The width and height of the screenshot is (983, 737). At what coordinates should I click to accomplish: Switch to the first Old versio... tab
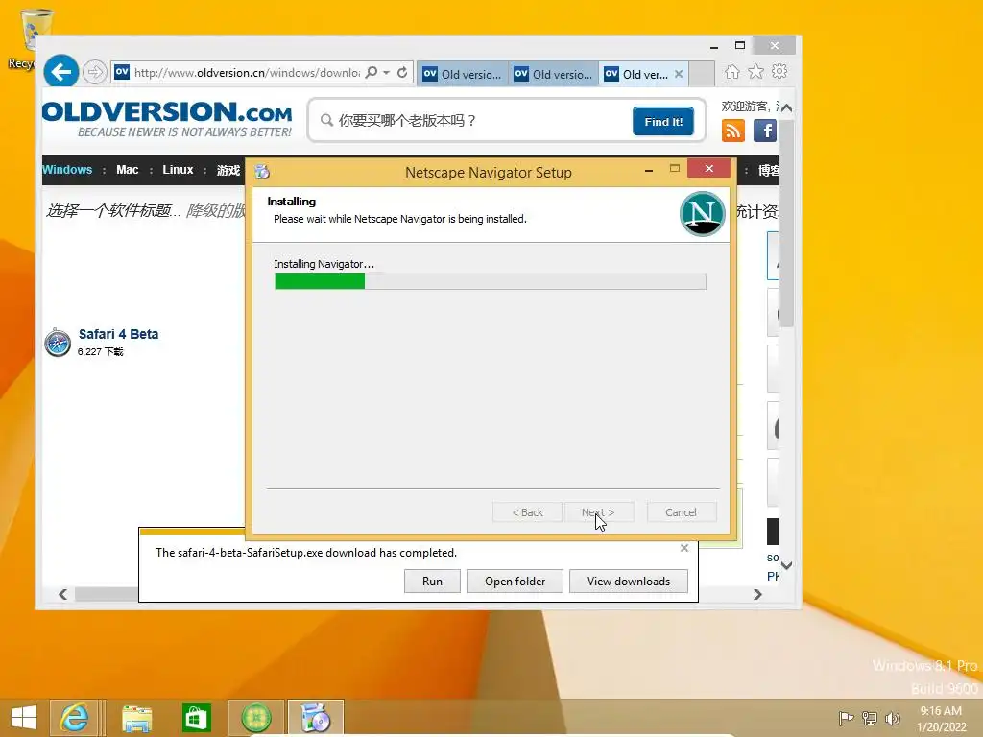(463, 74)
